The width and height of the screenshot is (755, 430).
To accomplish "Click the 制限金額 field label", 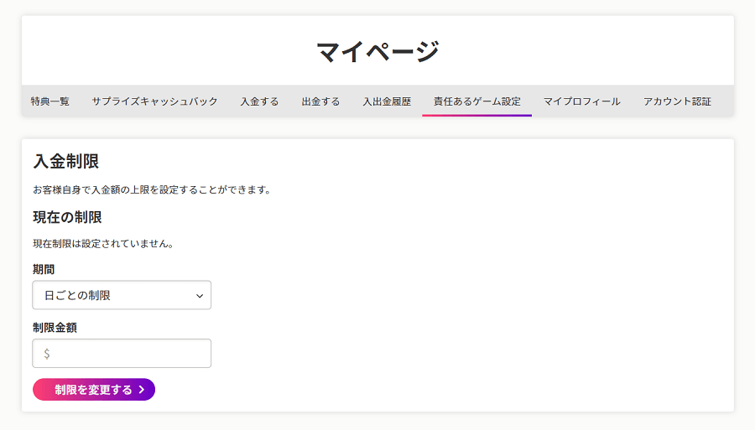I will pos(55,328).
